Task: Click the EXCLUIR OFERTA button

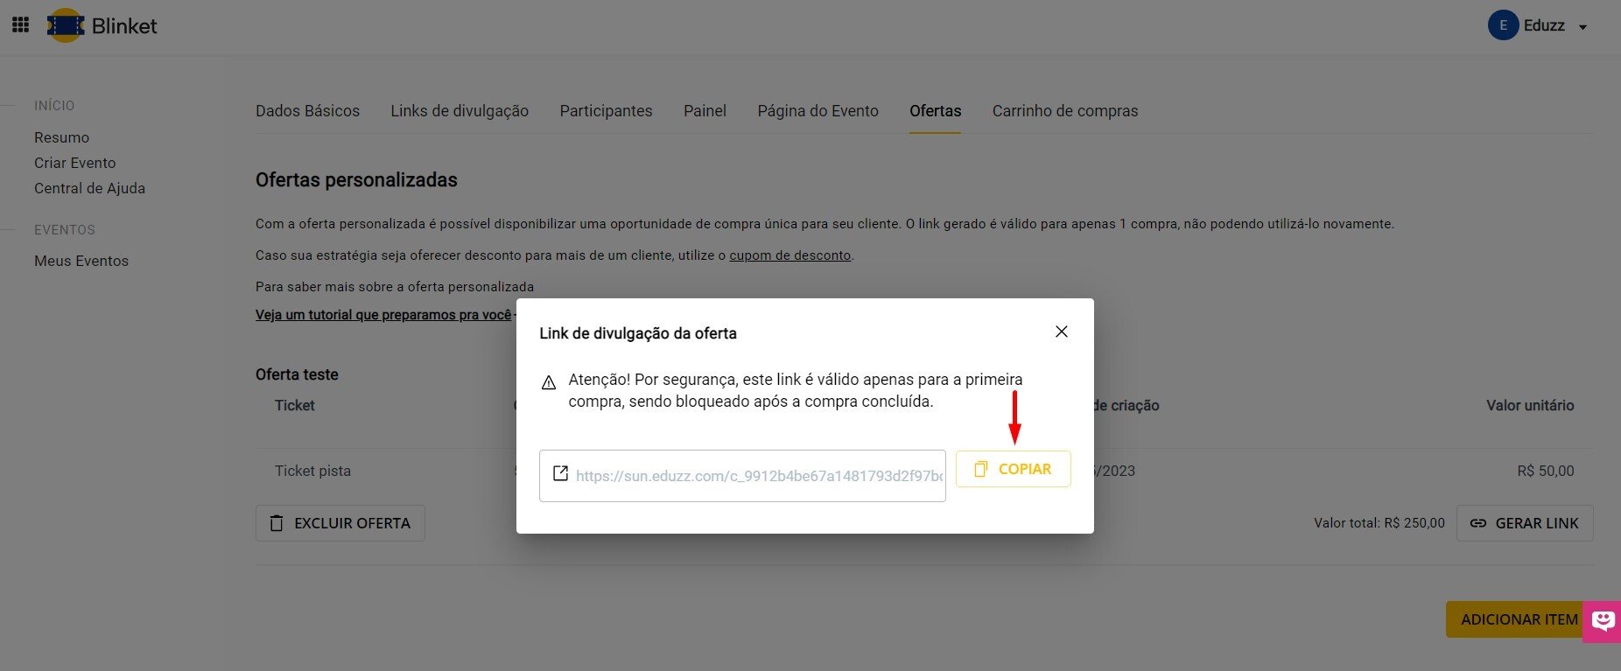Action: (340, 523)
